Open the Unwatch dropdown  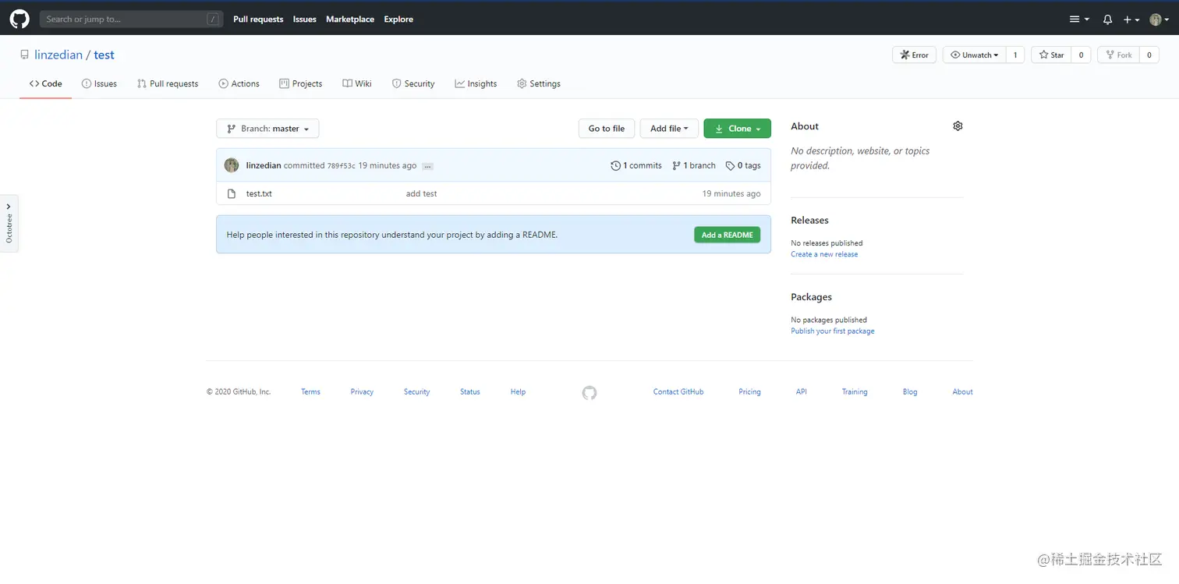974,55
